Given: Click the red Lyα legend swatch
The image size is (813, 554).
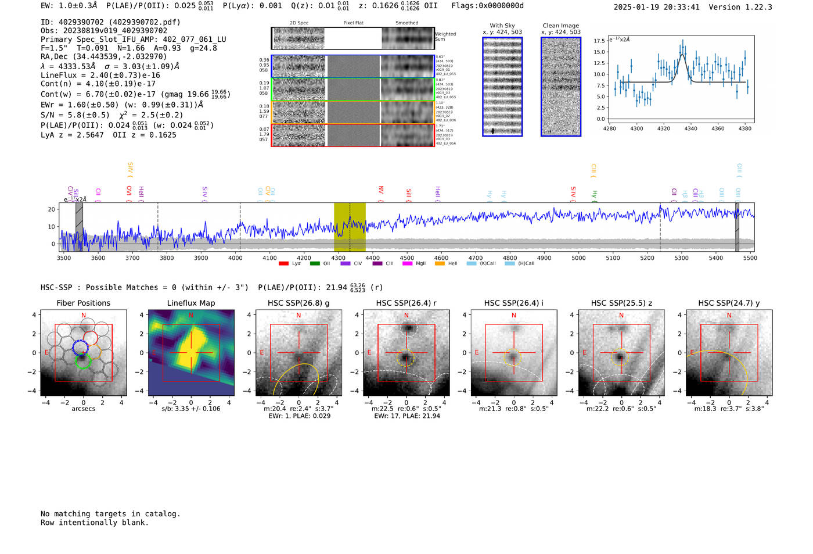Looking at the screenshot, I should 283,263.
